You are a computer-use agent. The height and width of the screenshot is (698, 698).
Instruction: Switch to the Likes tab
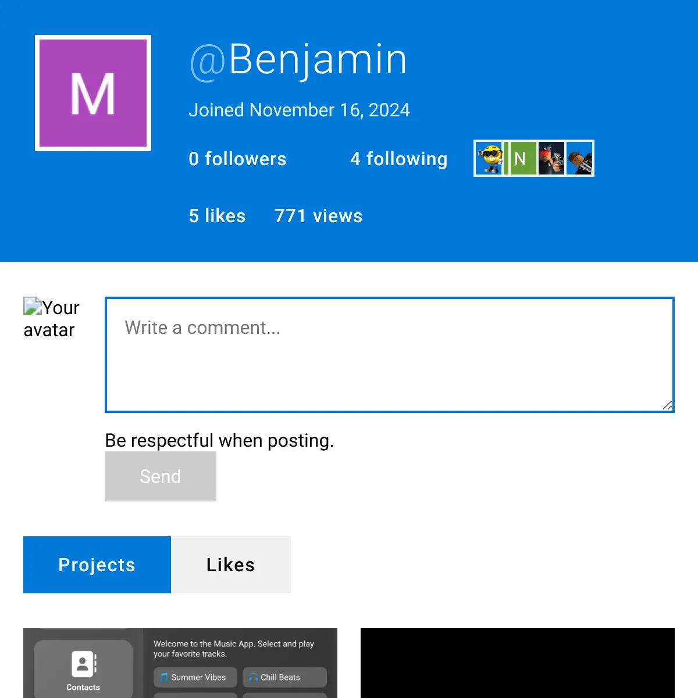click(x=231, y=565)
